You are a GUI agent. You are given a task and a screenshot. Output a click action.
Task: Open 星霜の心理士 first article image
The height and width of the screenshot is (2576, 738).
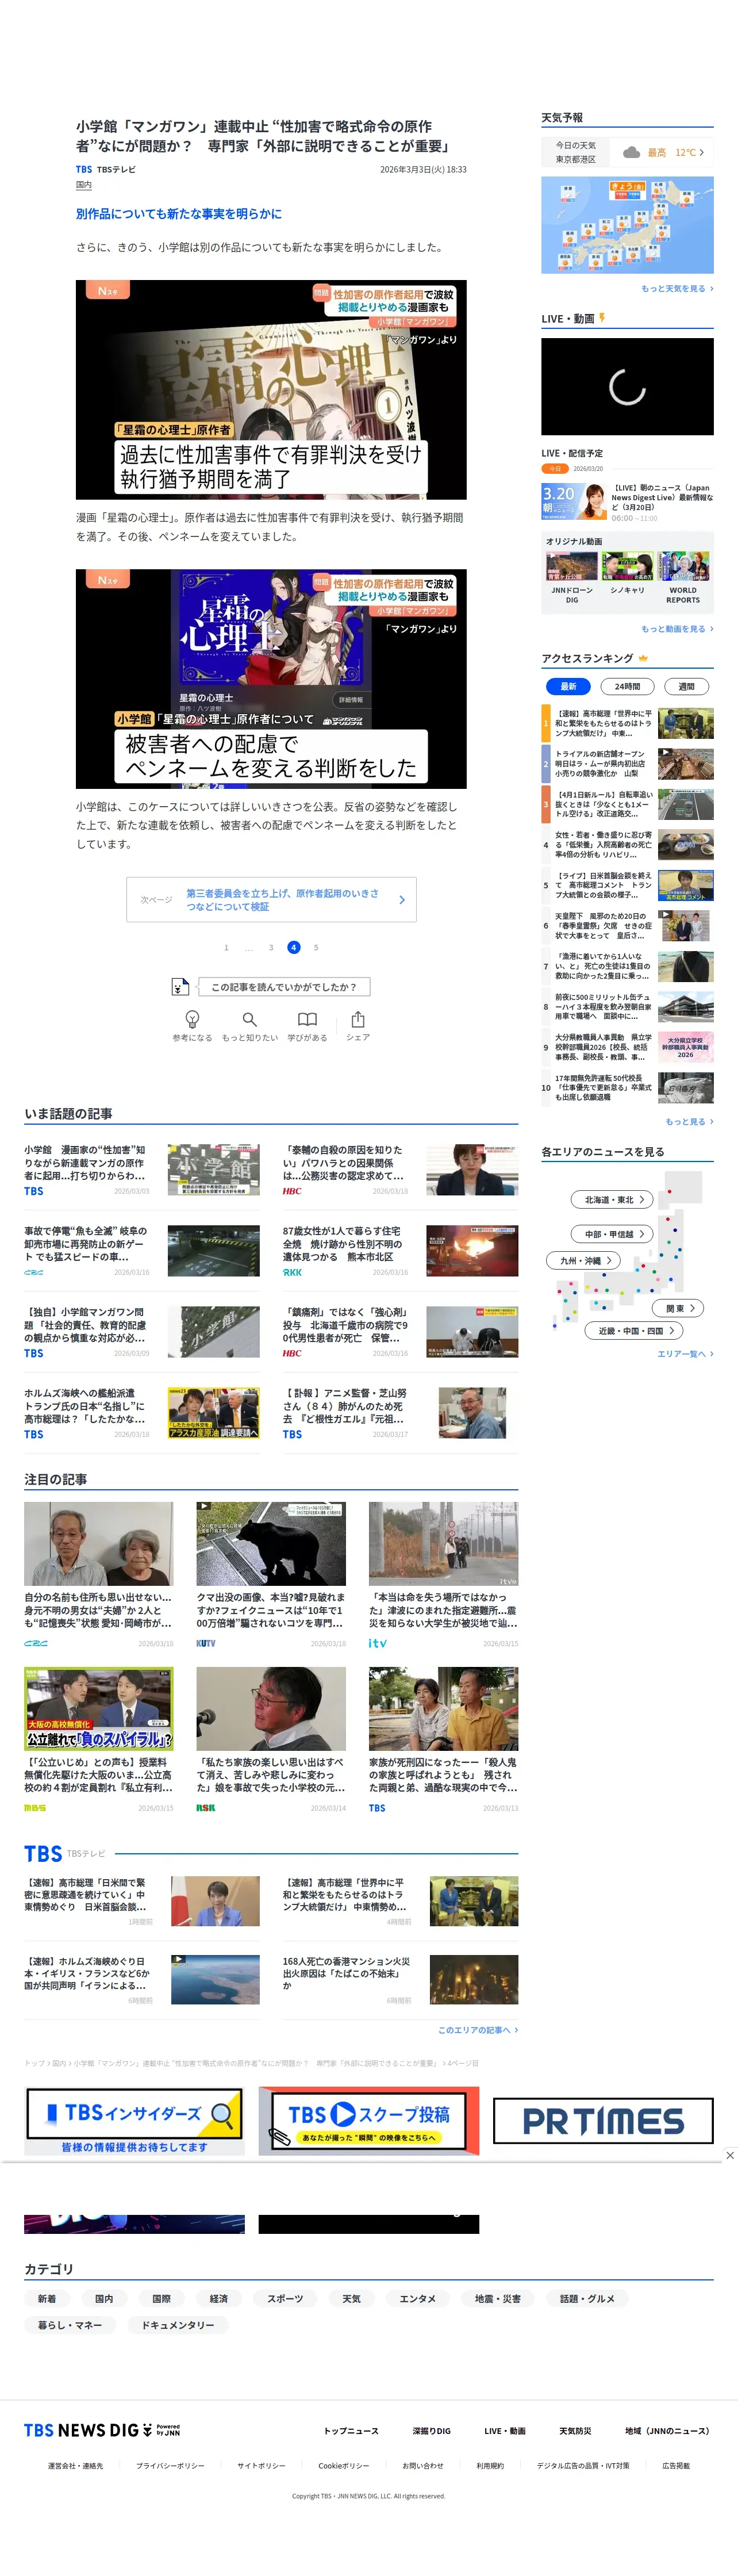[x=271, y=390]
